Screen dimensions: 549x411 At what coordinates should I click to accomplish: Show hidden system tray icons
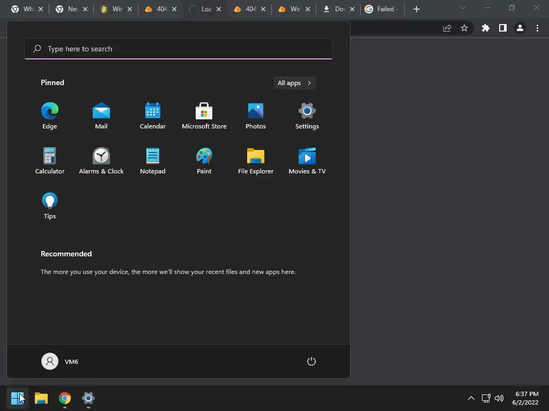coord(471,398)
